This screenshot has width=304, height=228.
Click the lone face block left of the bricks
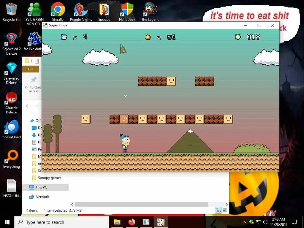point(86,119)
